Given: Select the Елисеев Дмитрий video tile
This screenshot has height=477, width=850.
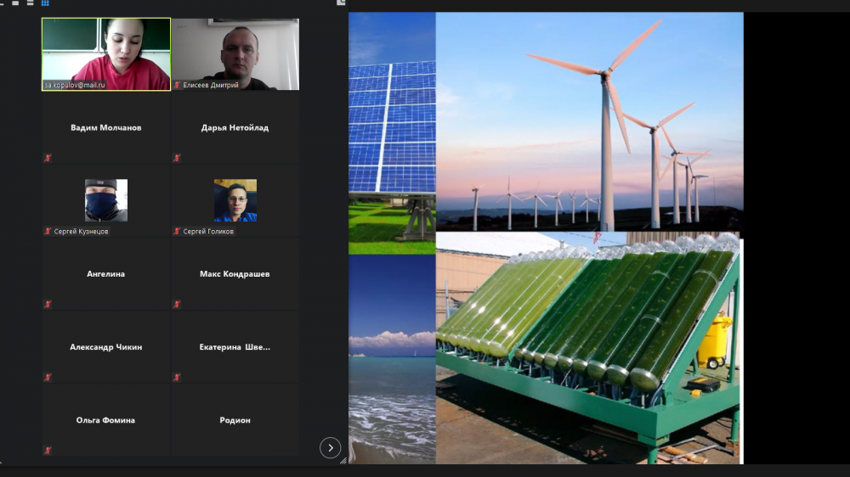Looking at the screenshot, I should (x=235, y=51).
